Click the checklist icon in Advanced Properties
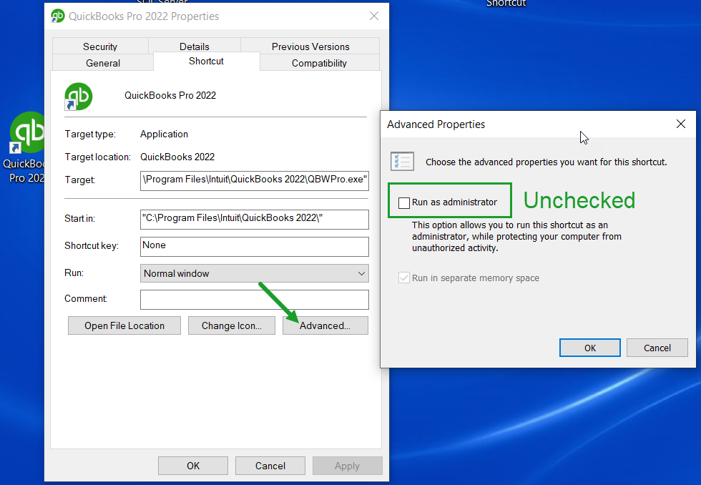This screenshot has width=701, height=485. pyautogui.click(x=401, y=161)
